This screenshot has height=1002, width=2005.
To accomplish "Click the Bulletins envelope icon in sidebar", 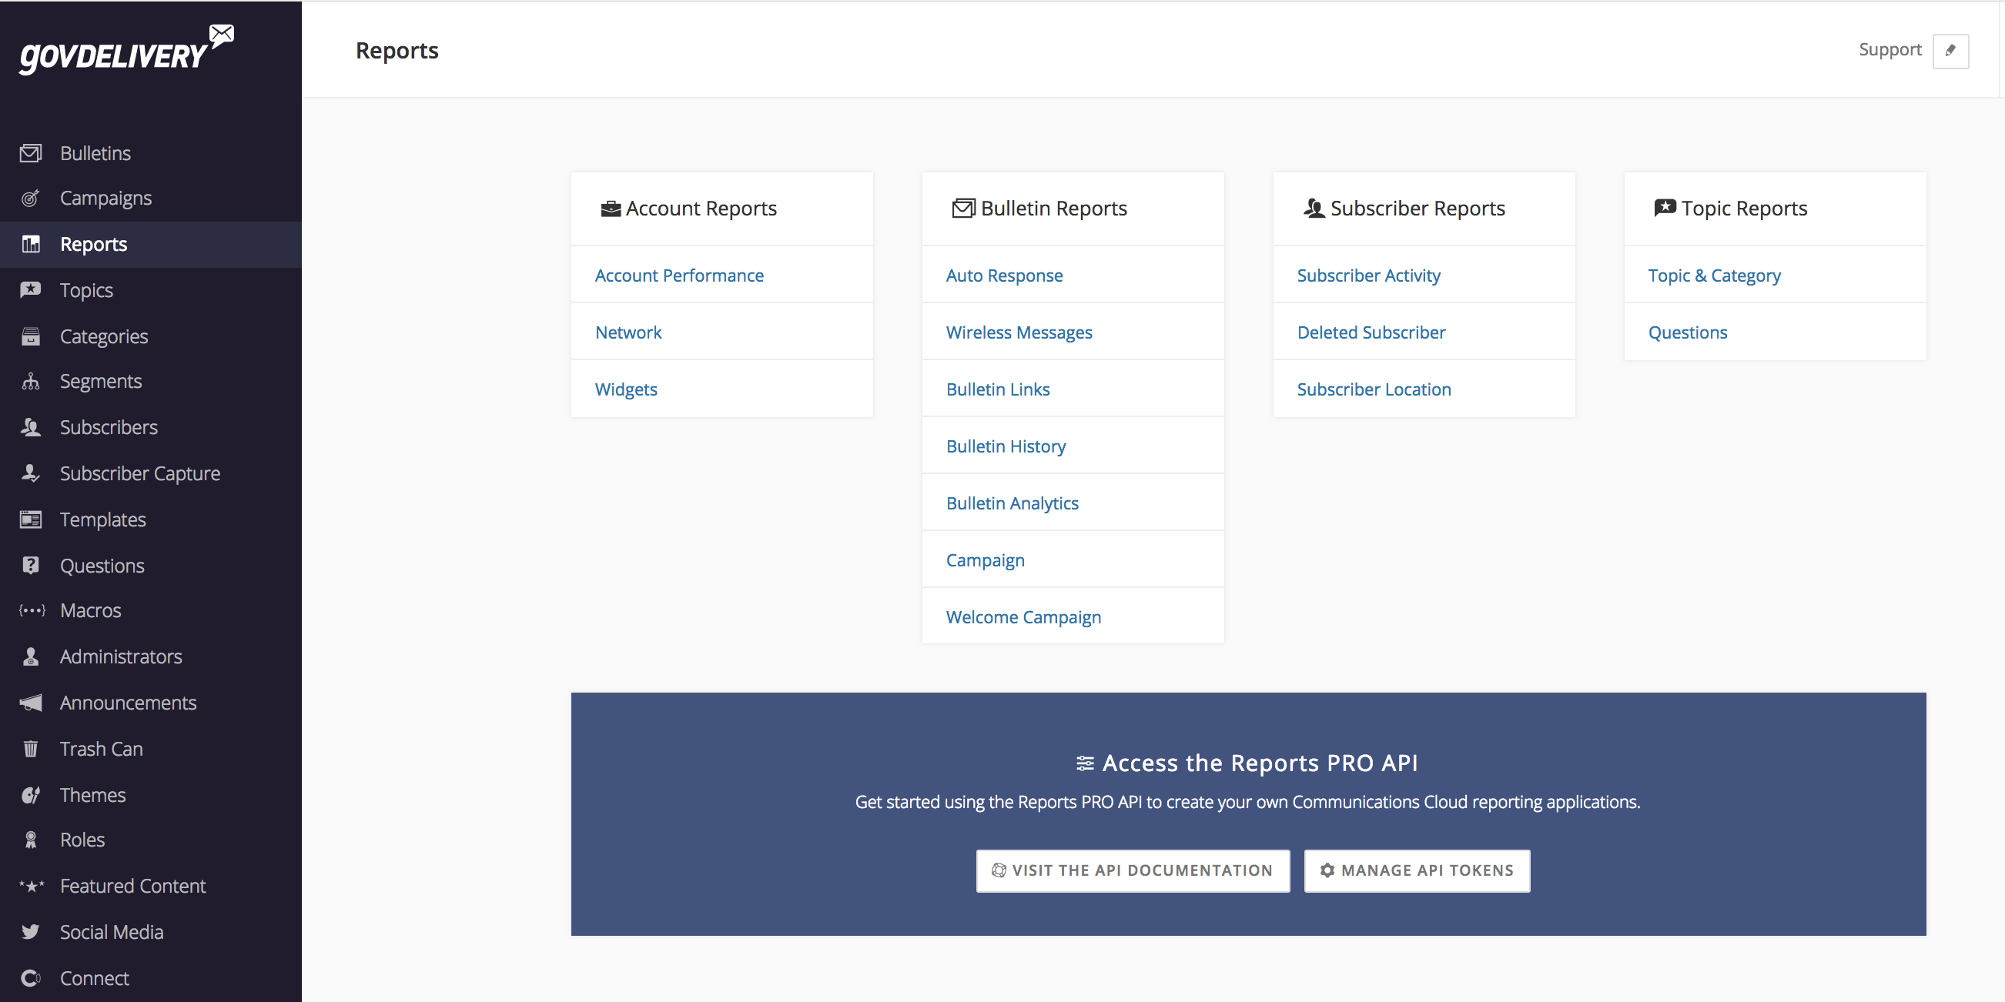I will coord(30,153).
